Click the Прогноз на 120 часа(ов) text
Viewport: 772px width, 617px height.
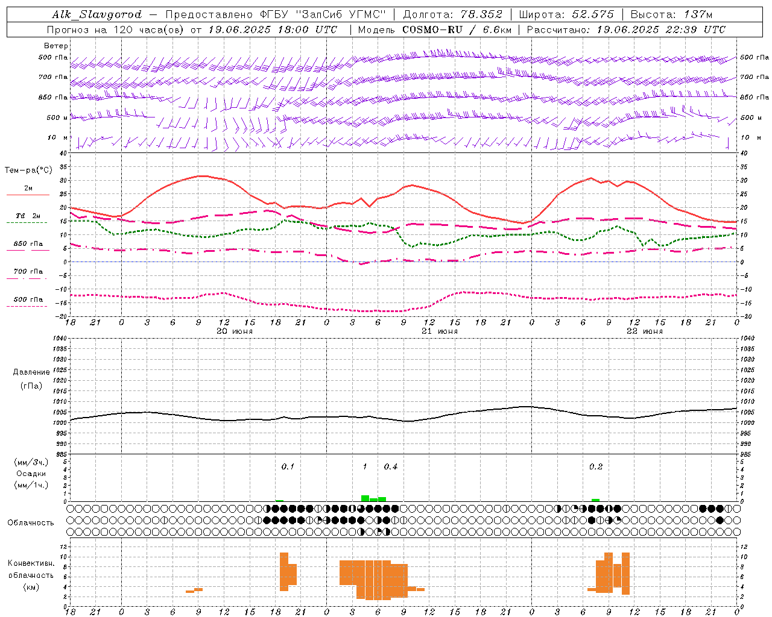(x=116, y=30)
